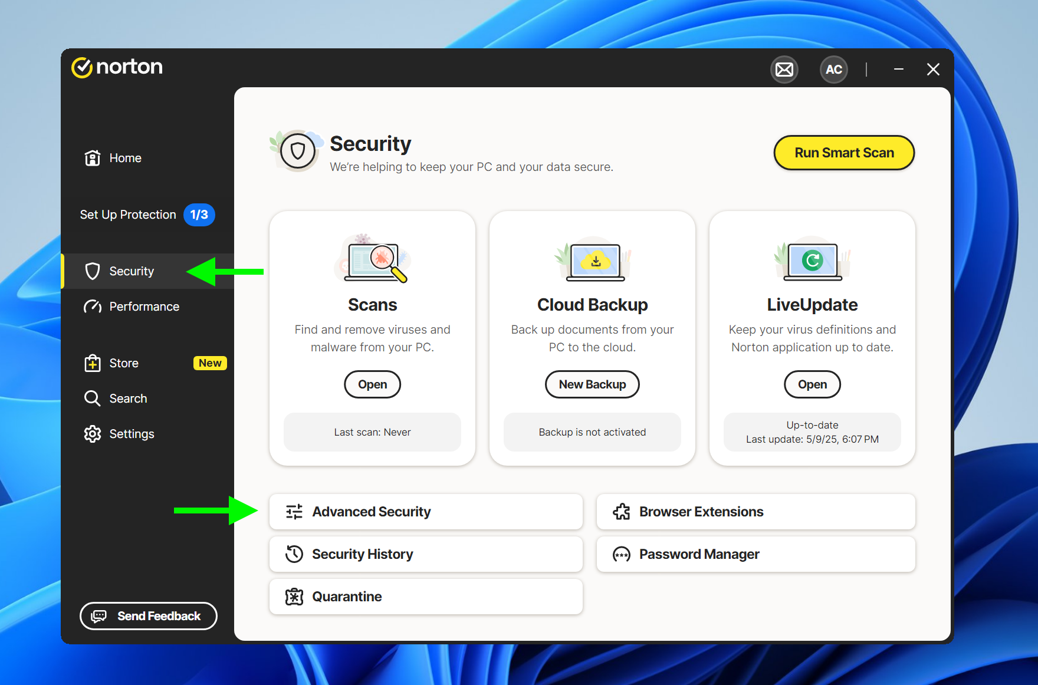Screen dimensions: 1038x685
Task: Open the Store section
Action: 147,363
